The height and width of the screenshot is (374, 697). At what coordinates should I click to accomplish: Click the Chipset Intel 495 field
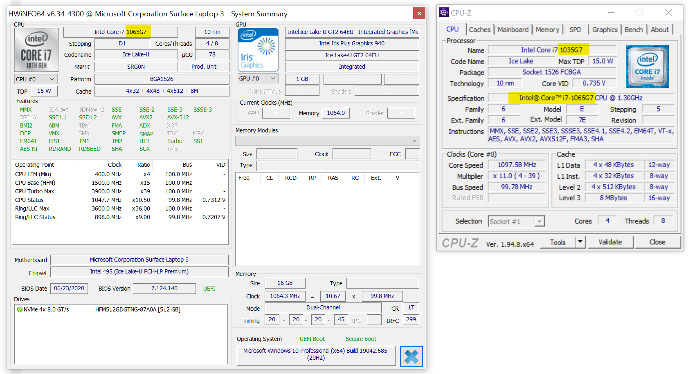coord(139,272)
